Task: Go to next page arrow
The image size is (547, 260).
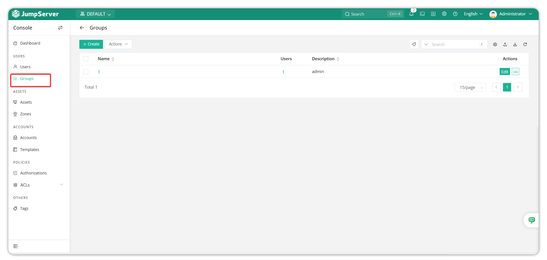Action: [518, 87]
